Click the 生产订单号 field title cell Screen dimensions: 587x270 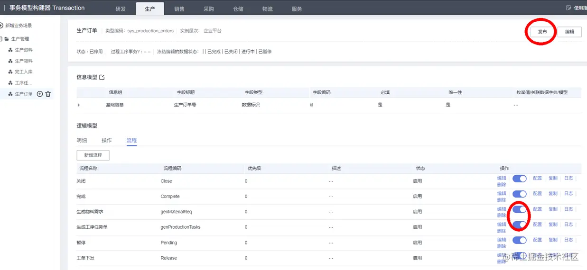coord(185,105)
